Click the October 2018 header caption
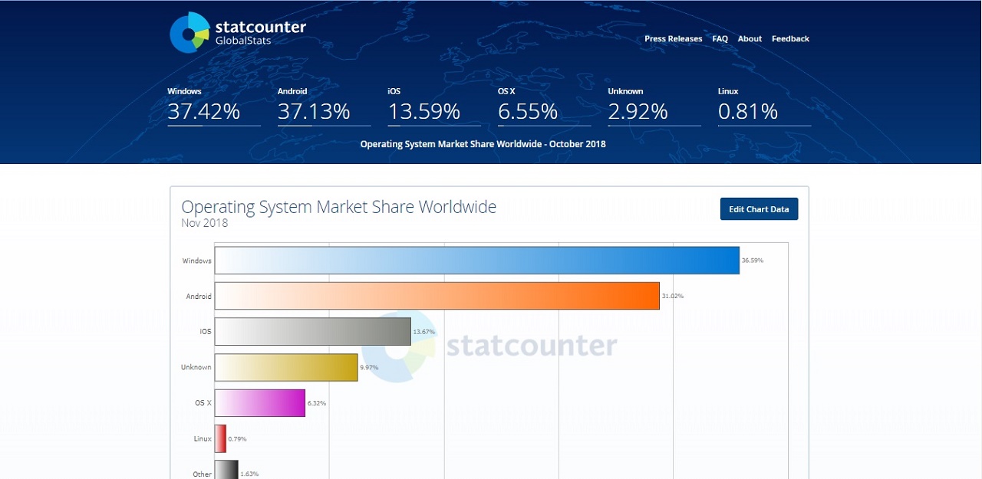Viewport: 982px width, 479px height. (483, 144)
